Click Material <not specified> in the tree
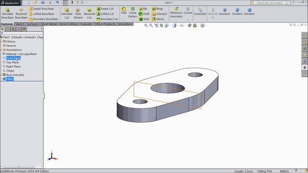This screenshot has height=173, width=308. [22, 54]
